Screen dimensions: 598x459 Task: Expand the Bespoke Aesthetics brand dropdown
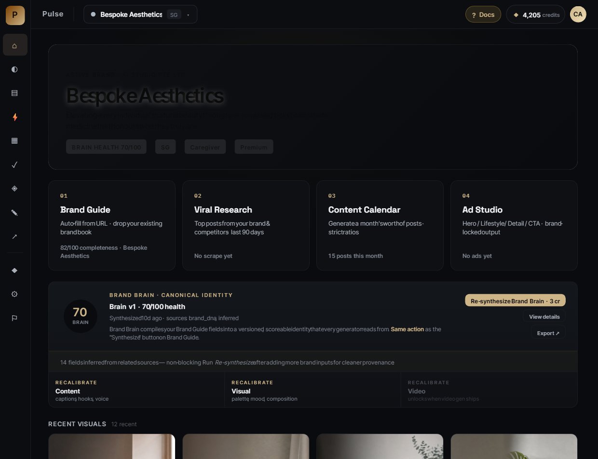tap(140, 14)
